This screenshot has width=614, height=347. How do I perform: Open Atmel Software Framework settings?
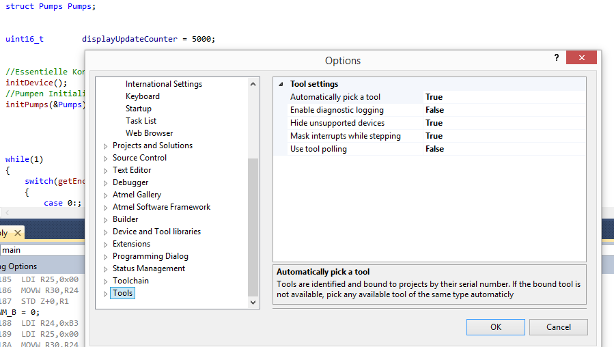(161, 207)
